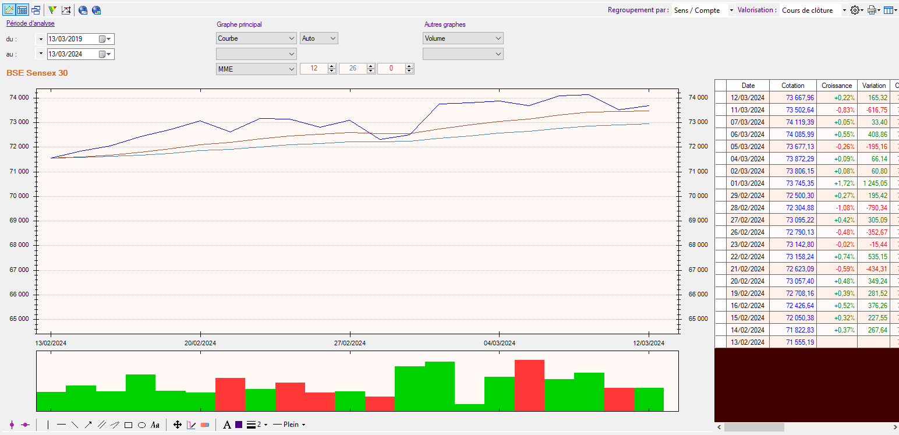Expand the Volume dropdown under Autres graphes
This screenshot has height=435, width=899.
click(463, 38)
